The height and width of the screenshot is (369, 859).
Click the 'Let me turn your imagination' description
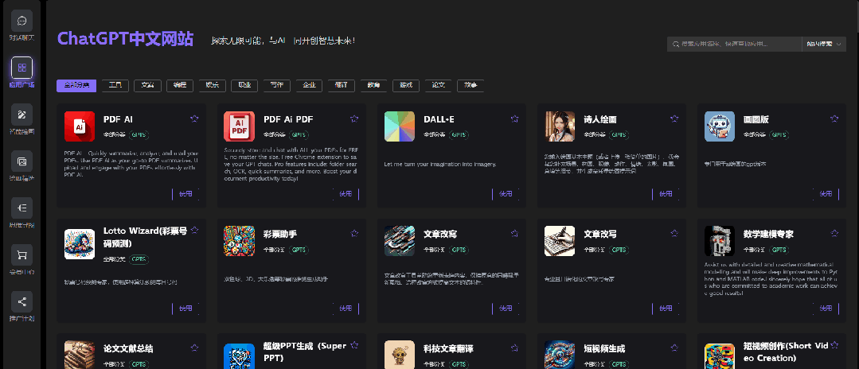[x=440, y=165]
